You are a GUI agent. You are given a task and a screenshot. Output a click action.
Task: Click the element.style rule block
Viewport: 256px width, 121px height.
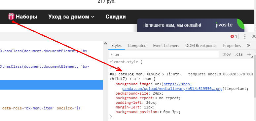coord(181,64)
